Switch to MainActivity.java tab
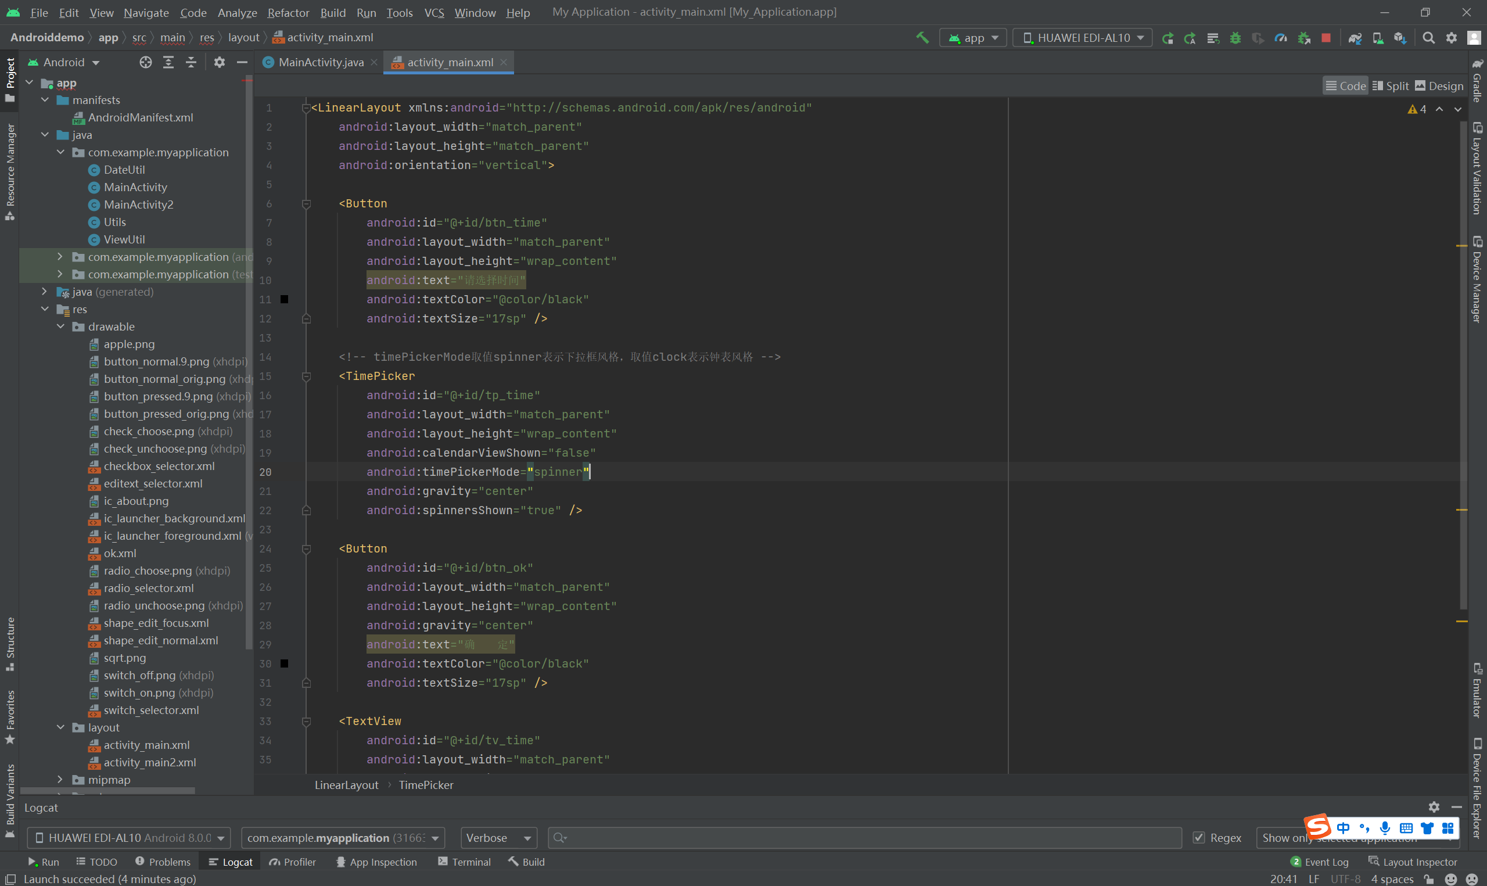1487x886 pixels. click(x=320, y=62)
